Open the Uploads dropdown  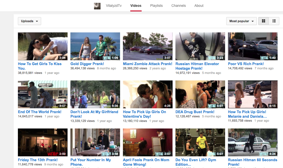tap(29, 21)
